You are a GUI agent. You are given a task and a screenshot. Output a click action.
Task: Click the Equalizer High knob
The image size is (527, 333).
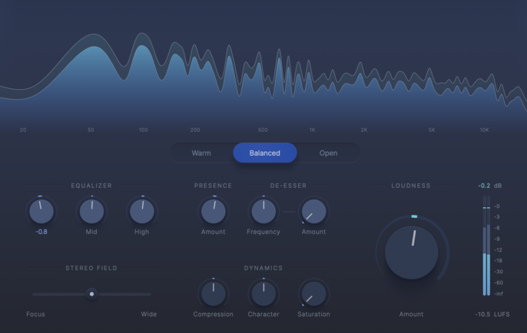tap(142, 212)
